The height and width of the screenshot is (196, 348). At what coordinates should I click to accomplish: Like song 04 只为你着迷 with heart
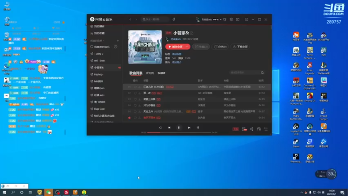135,105
